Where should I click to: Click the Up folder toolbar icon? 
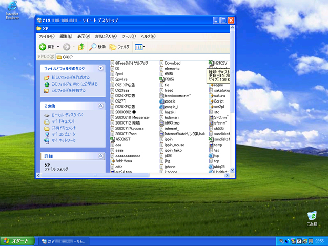tap(81, 47)
